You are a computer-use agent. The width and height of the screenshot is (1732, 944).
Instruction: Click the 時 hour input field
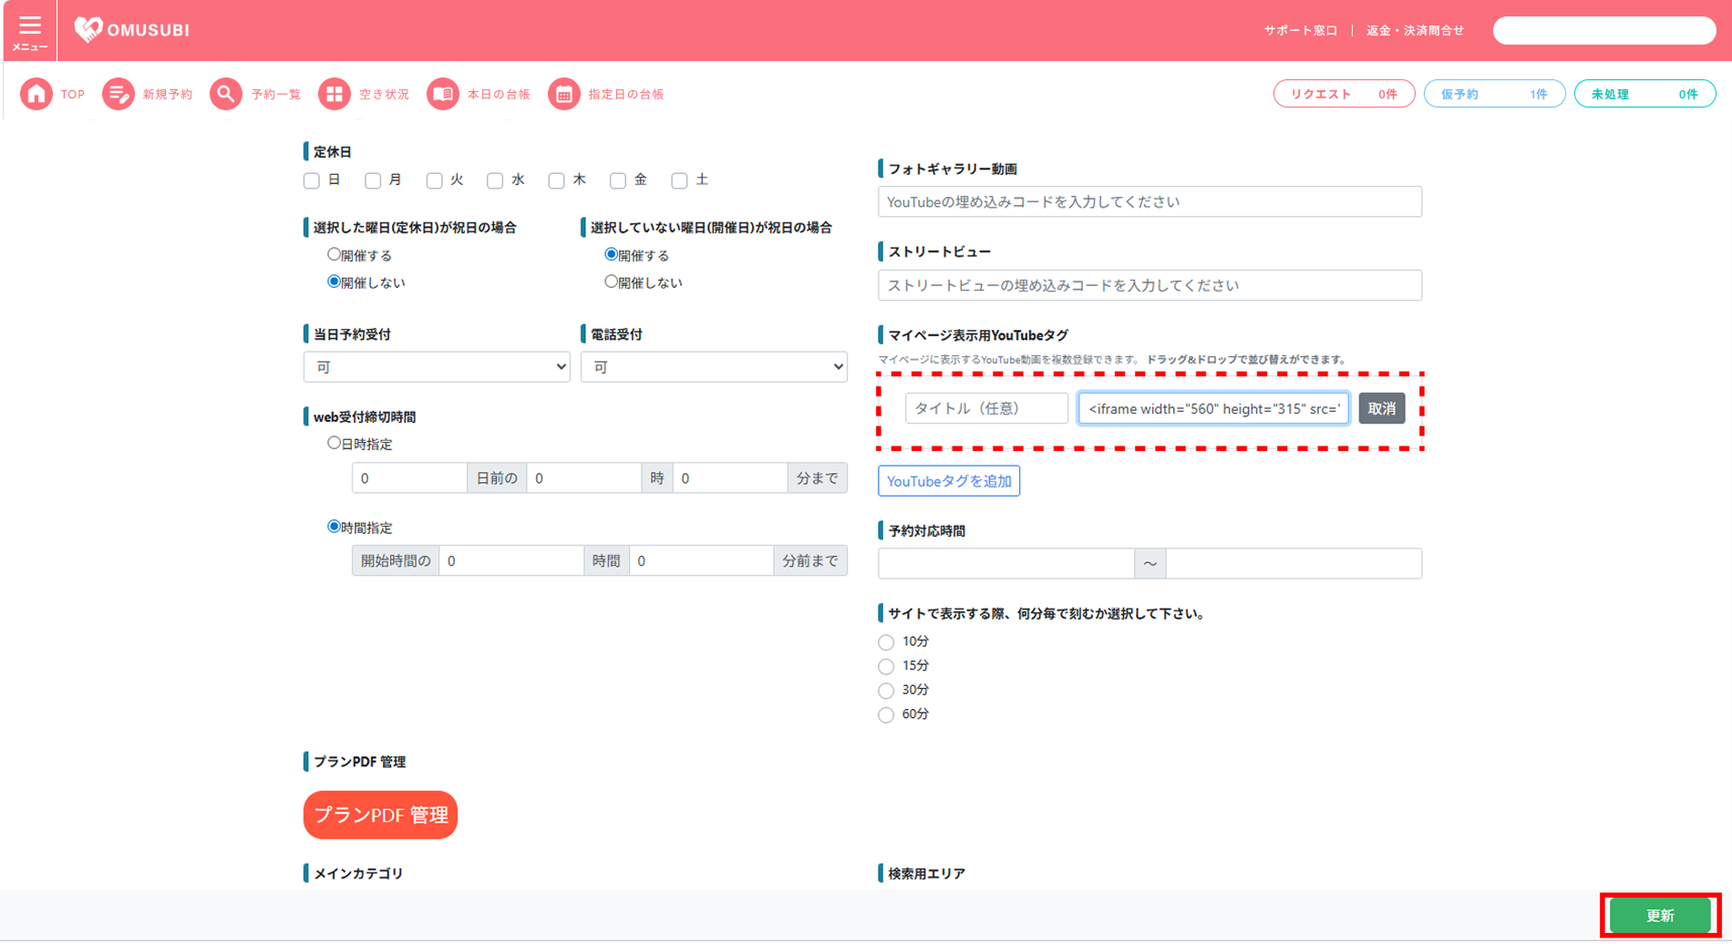pyautogui.click(x=583, y=477)
